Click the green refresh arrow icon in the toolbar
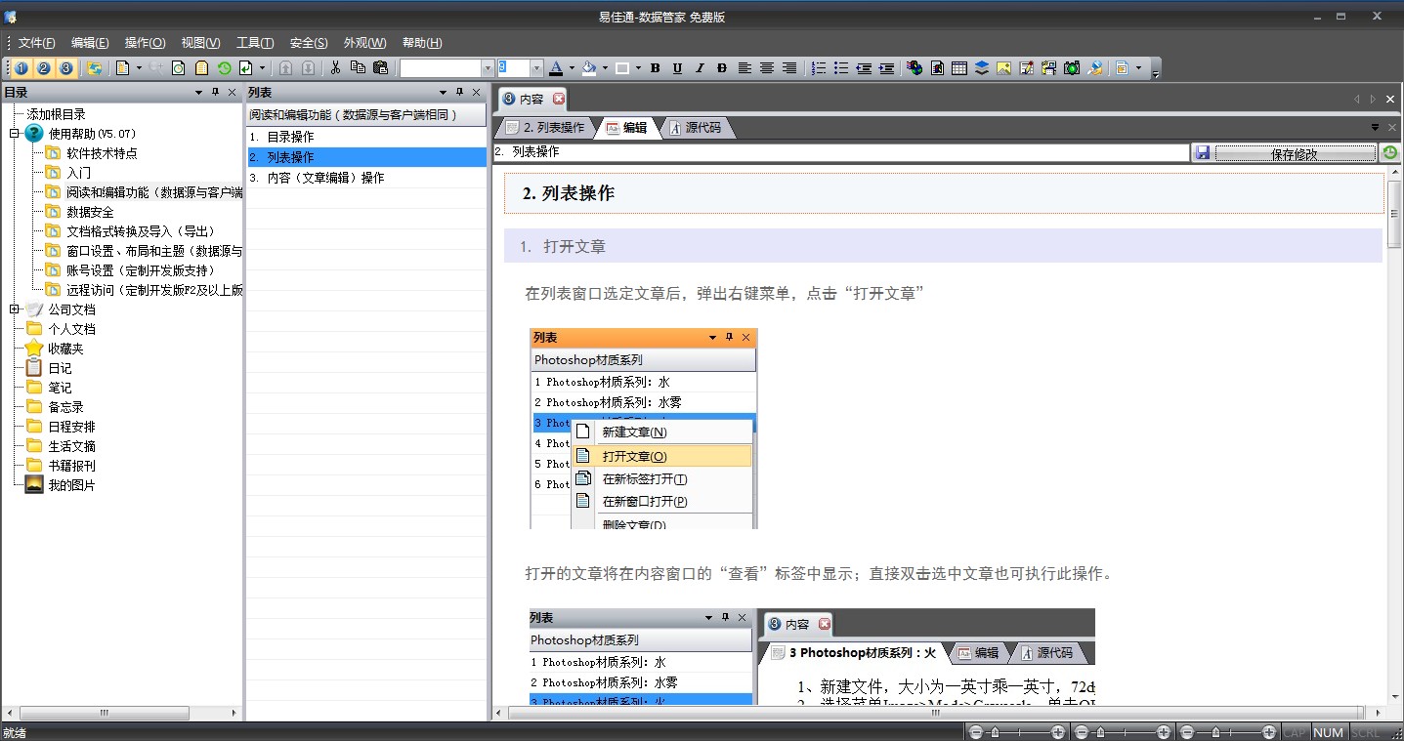The image size is (1404, 741). tap(224, 68)
